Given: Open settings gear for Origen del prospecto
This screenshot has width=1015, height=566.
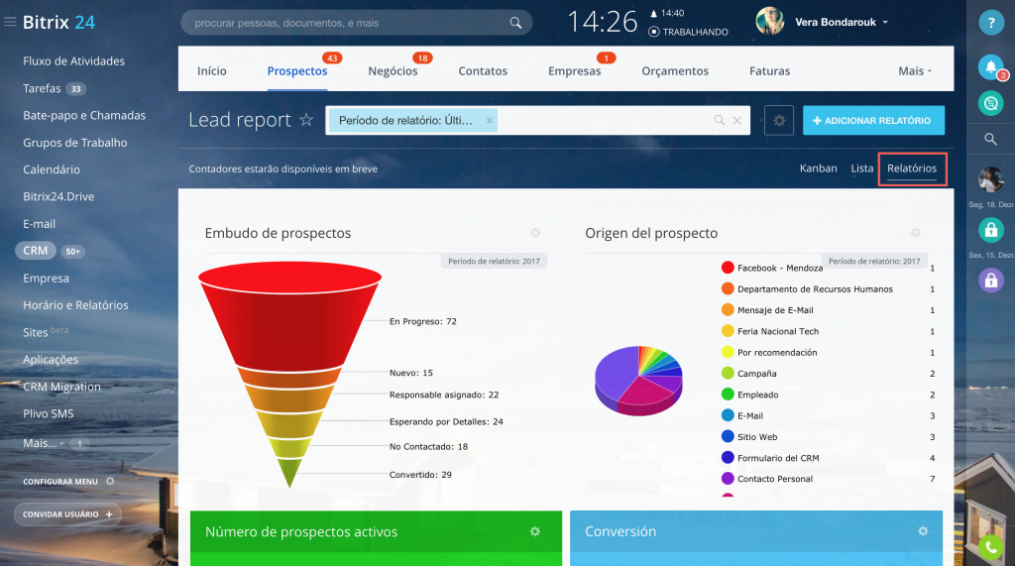Looking at the screenshot, I should click(916, 233).
